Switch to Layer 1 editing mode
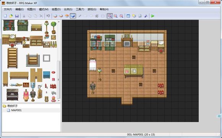 click(x=55, y=16)
